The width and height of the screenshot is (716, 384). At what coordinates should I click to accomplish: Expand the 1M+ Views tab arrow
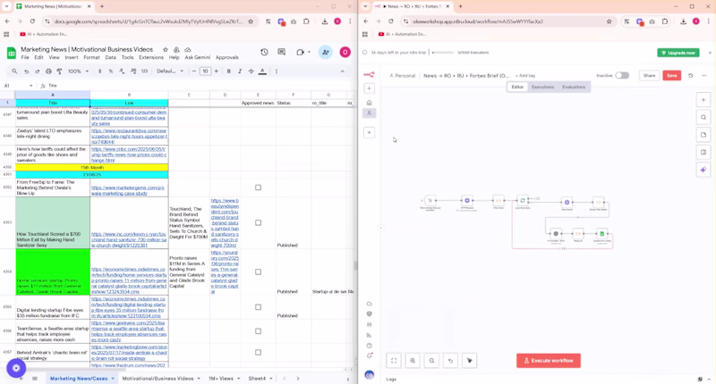pos(238,379)
